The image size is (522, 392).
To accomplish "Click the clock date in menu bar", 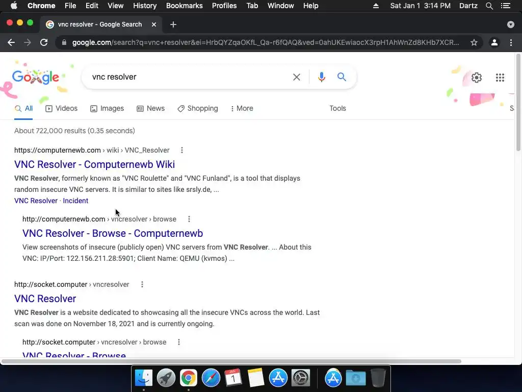I will pyautogui.click(x=420, y=6).
